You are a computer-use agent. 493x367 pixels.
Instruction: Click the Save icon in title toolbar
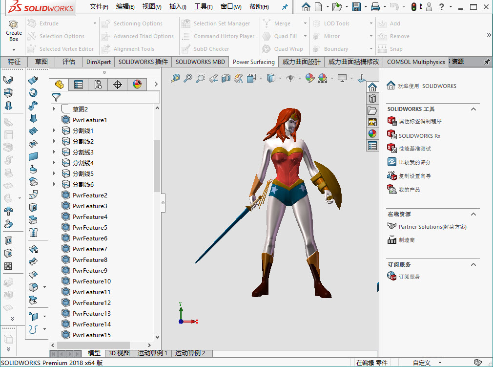(x=356, y=7)
